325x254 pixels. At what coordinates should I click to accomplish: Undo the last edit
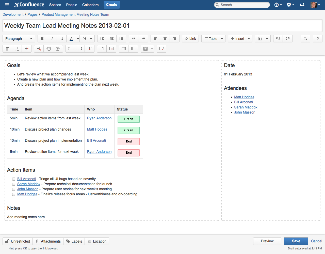click(278, 39)
